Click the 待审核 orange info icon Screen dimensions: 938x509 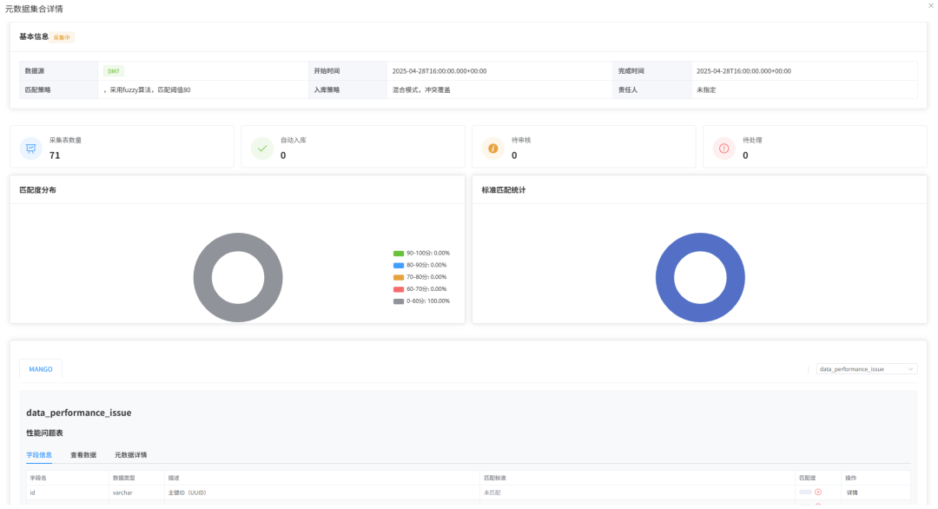[x=493, y=149]
